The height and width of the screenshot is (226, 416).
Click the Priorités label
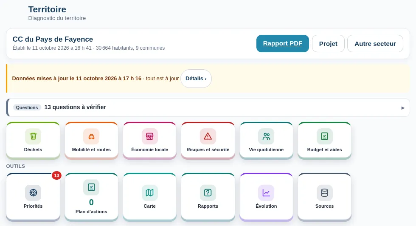[x=33, y=206]
